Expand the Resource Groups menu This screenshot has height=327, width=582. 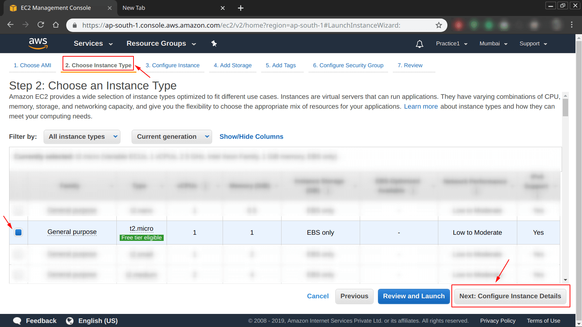tap(161, 44)
